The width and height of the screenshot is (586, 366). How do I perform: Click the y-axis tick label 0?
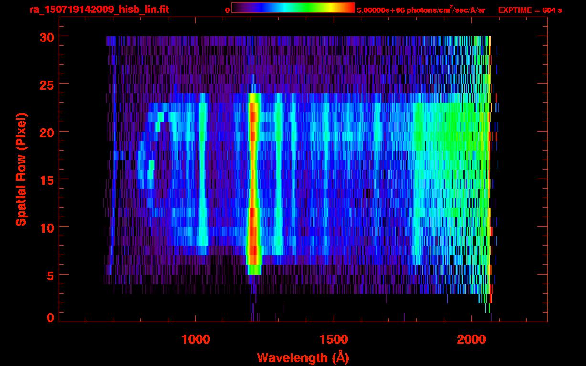pos(51,318)
